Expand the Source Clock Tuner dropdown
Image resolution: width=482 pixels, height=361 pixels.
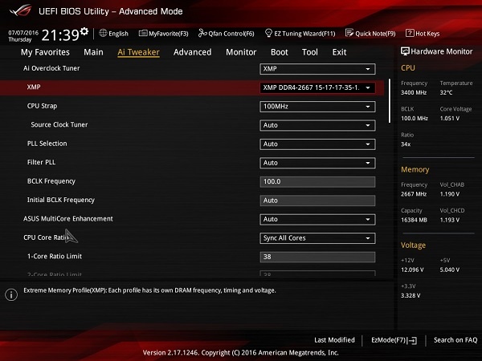coord(317,125)
